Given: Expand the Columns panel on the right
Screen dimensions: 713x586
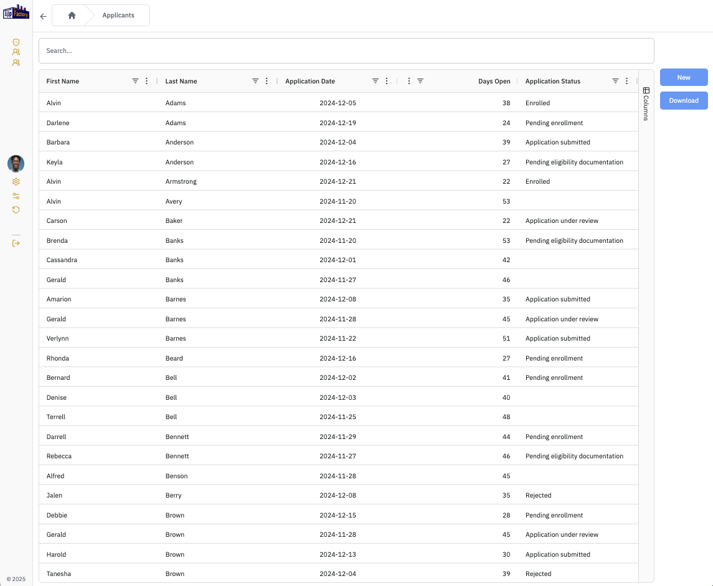Looking at the screenshot, I should click(x=646, y=100).
